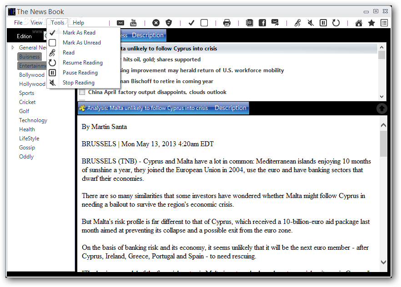
Task: Open the Technology category
Action: pos(33,120)
